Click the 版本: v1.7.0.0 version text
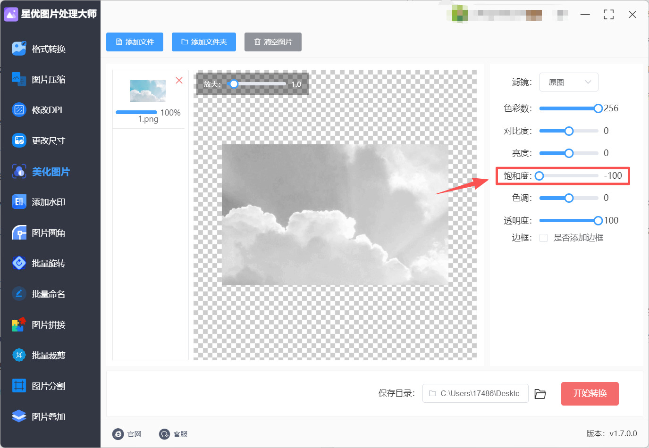 point(612,434)
